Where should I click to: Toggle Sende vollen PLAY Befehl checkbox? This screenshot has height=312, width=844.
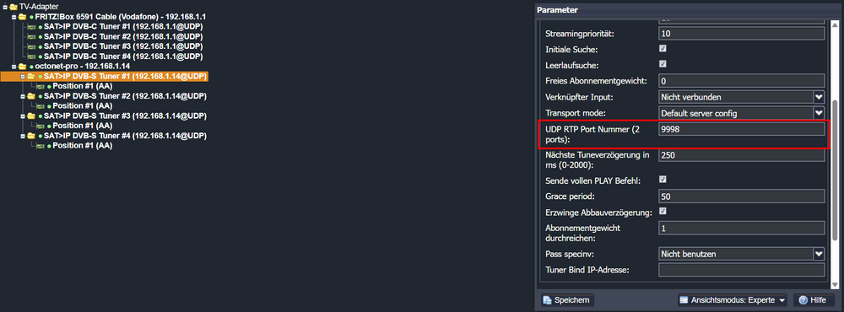click(663, 179)
